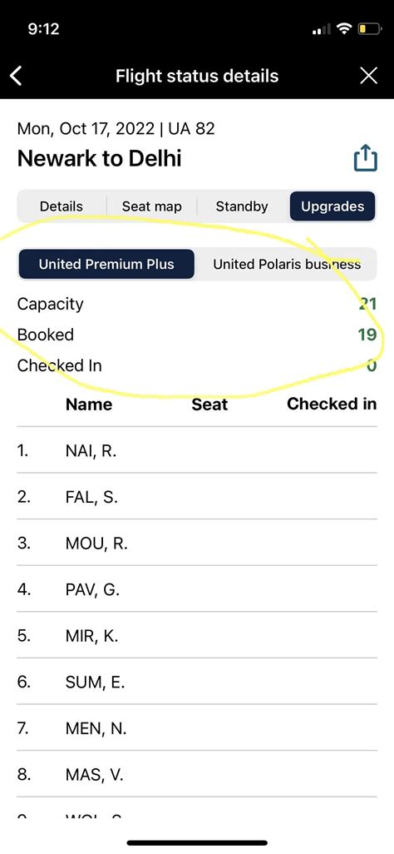Screen dimensions: 394x854
Task: Select passenger FAL, S. row
Action: 197,497
